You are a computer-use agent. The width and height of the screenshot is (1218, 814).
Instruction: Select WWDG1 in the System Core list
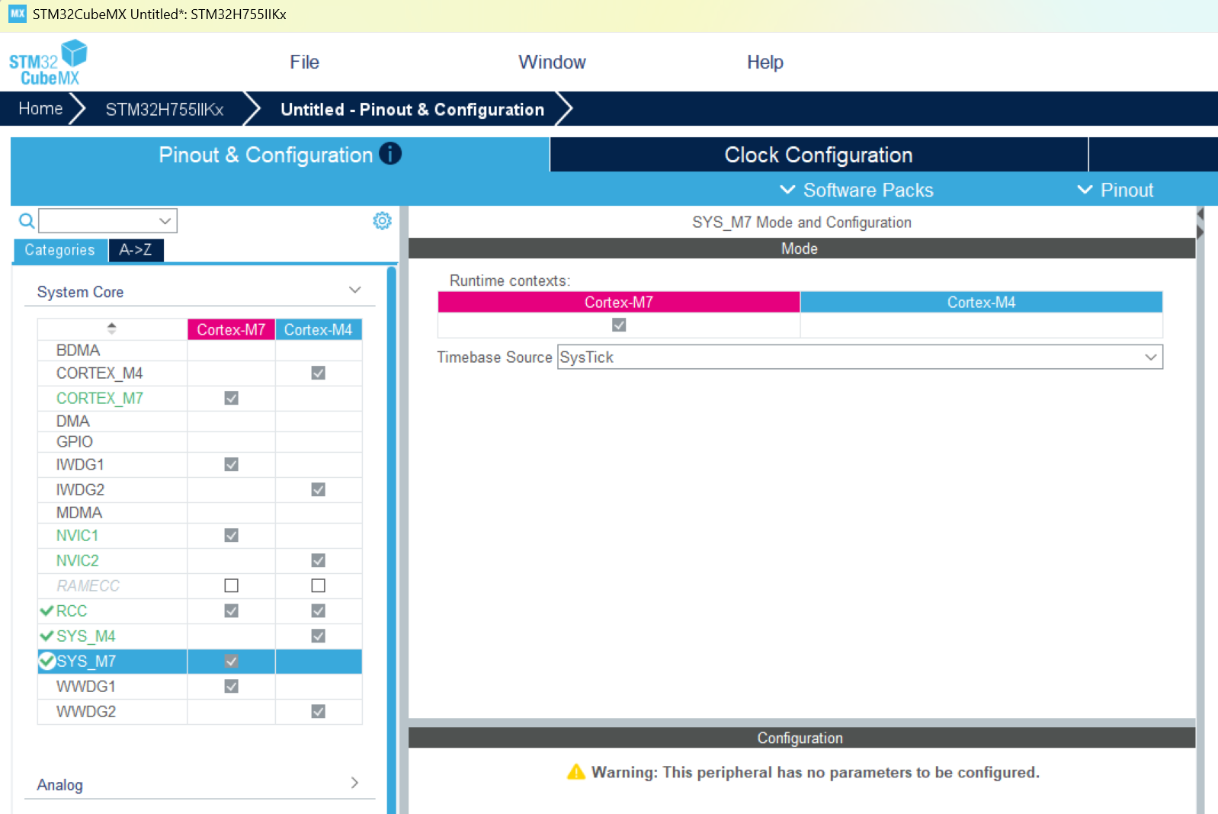click(85, 686)
